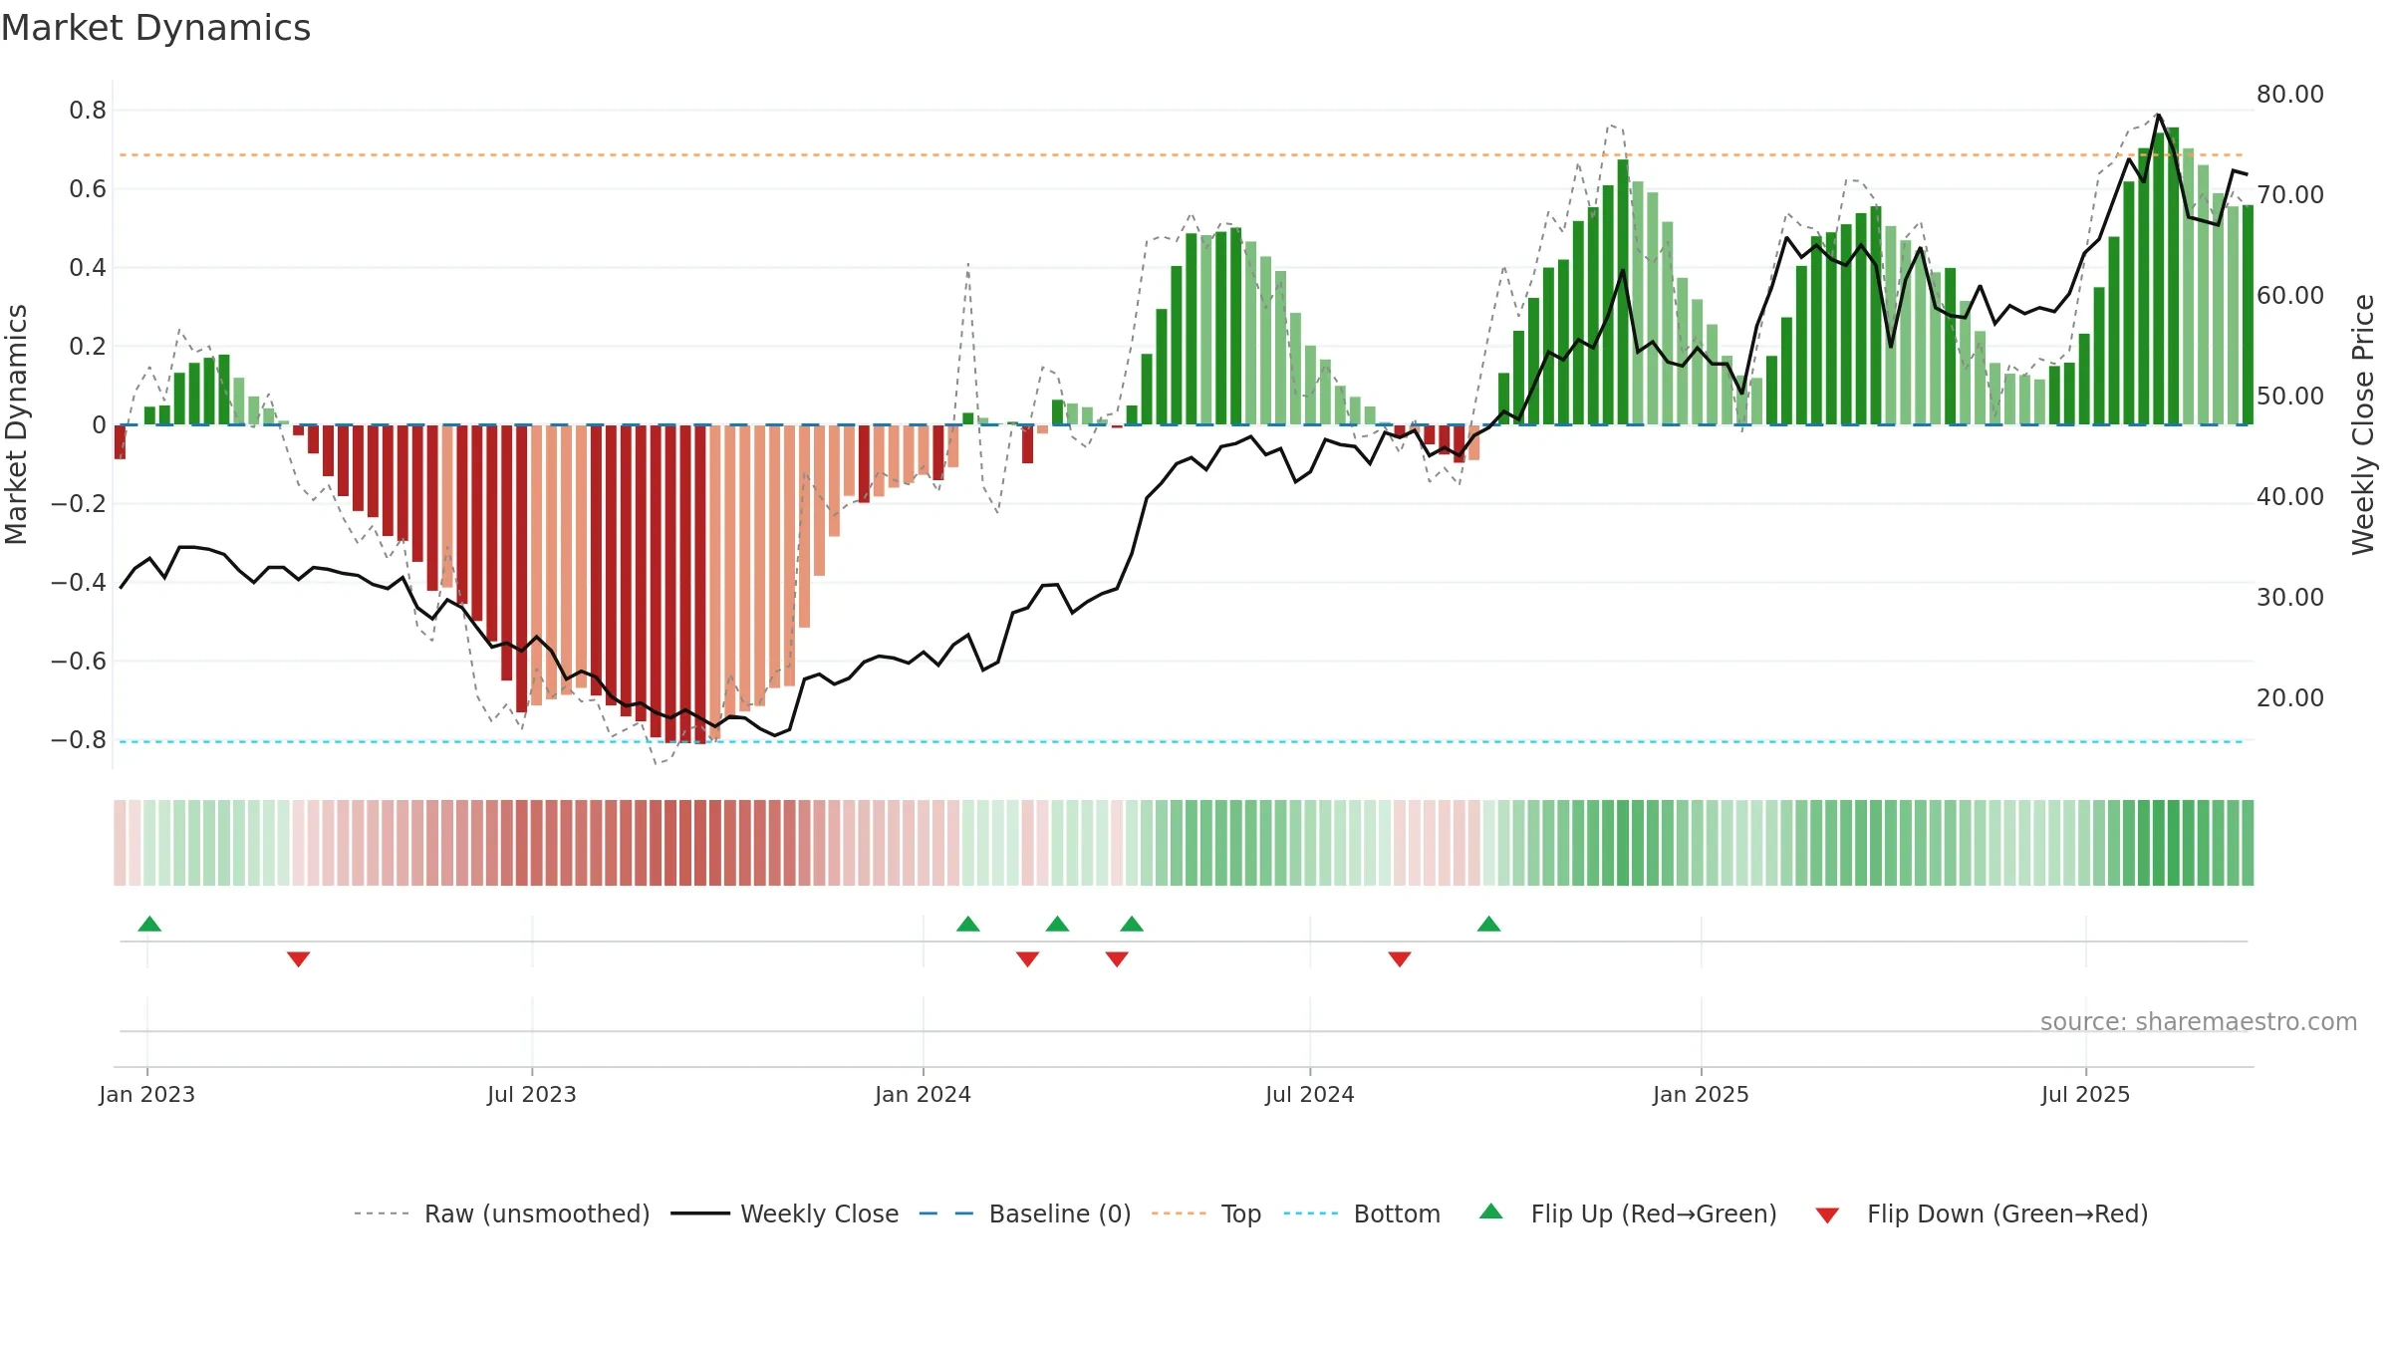Click the Jul 2024 x-axis label

[x=1310, y=1094]
